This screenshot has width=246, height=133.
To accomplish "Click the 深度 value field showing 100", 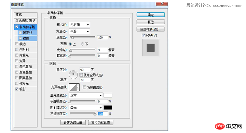I will click(x=102, y=37).
